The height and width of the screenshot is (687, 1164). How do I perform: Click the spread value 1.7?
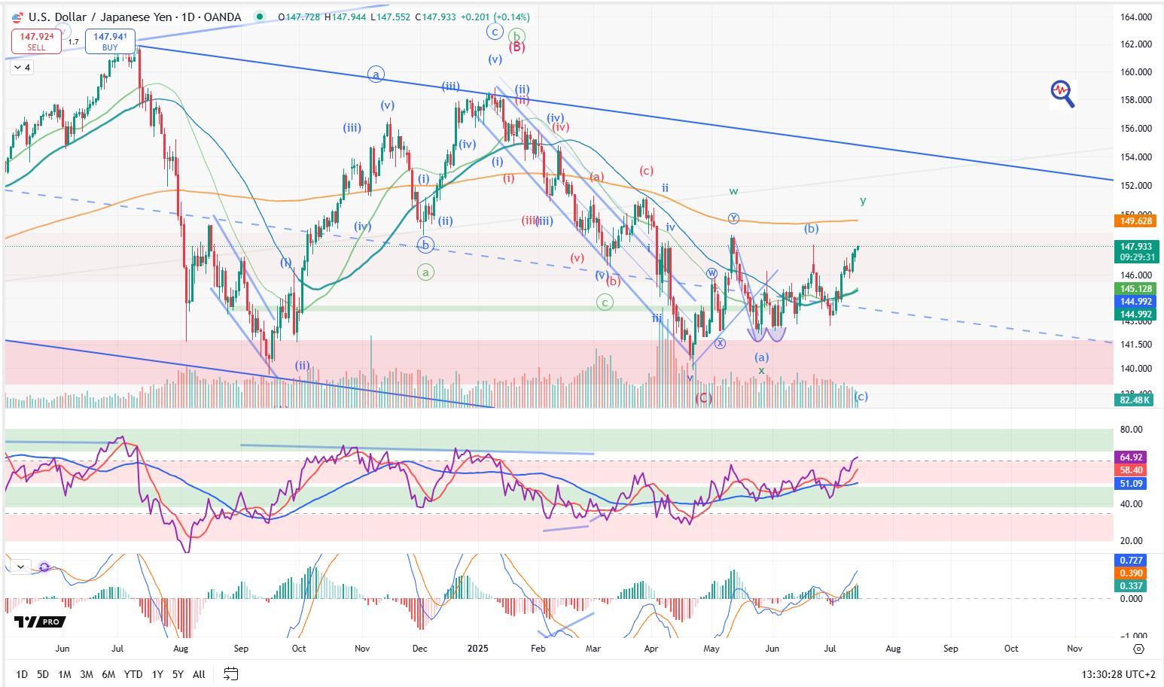[73, 42]
